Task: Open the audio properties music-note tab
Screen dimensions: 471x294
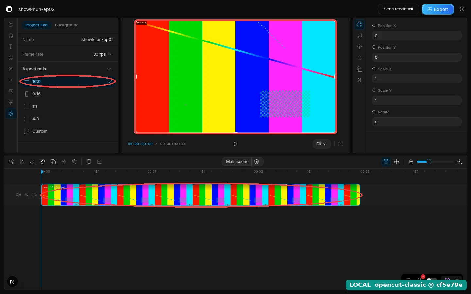Action: pos(359,36)
